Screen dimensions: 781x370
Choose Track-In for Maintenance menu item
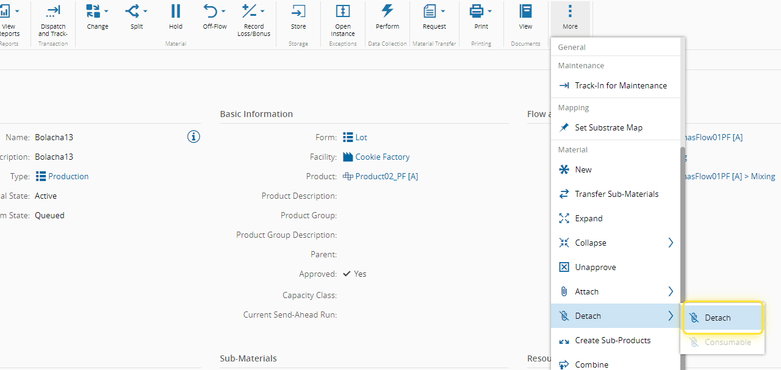pyautogui.click(x=621, y=85)
